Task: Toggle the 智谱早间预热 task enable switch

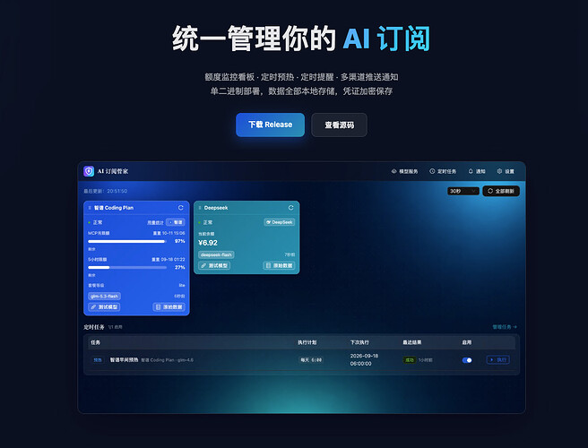Action: pyautogui.click(x=467, y=360)
